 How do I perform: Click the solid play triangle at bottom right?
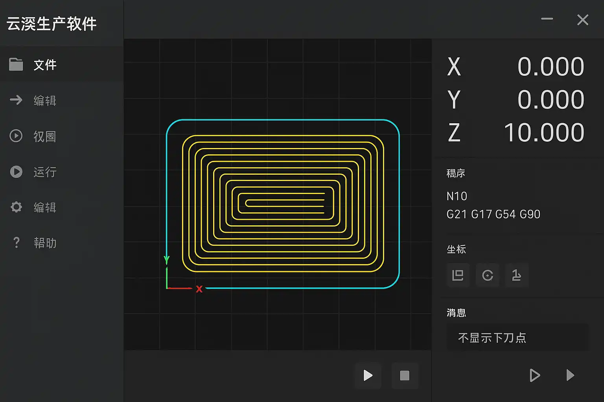click(x=570, y=375)
